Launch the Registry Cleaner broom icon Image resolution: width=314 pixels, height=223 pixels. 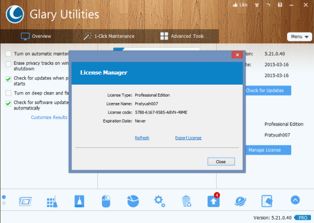tap(52, 201)
